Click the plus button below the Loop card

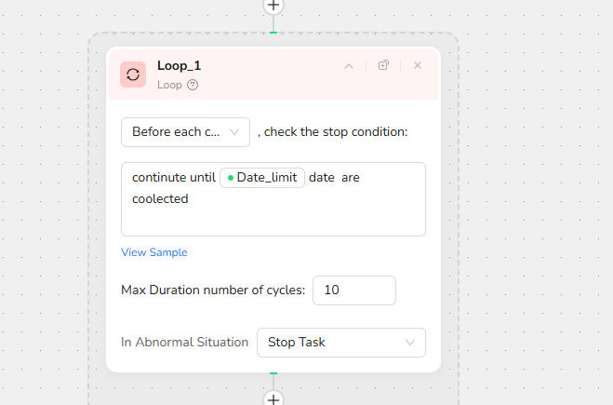pyautogui.click(x=273, y=398)
